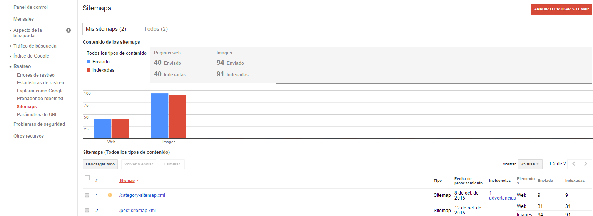Check the box for post-sitemap.xml row
The image size is (593, 216).
coord(87,210)
